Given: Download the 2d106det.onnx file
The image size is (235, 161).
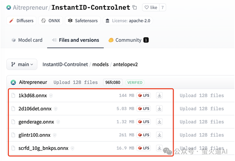Looking at the screenshot, I should pos(159,108).
